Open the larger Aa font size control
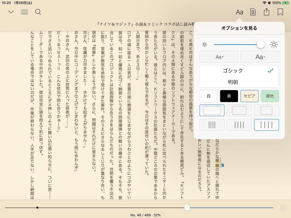Screen dimensions: 291x218 (x=259, y=57)
